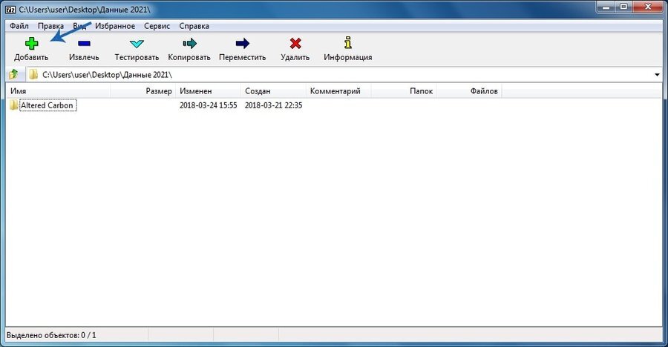Click the red X Удалить icon

coord(295,44)
